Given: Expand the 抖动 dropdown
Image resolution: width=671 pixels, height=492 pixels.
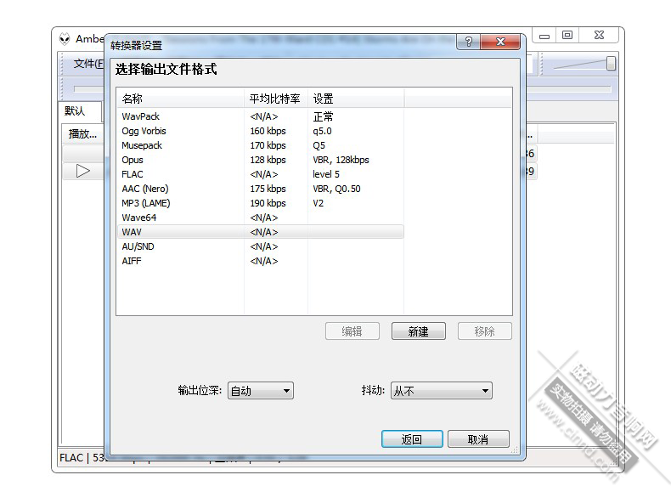Looking at the screenshot, I should [440, 391].
